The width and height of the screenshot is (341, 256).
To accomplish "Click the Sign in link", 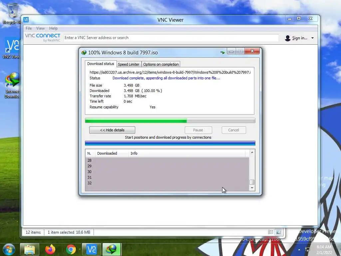I will (300, 38).
